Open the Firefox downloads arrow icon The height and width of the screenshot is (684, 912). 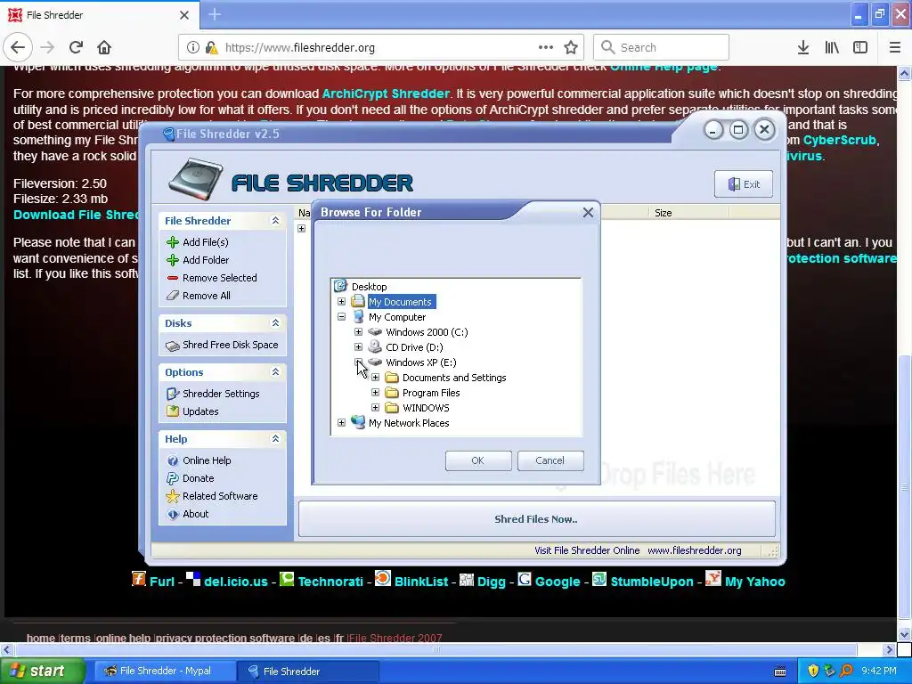[803, 47]
